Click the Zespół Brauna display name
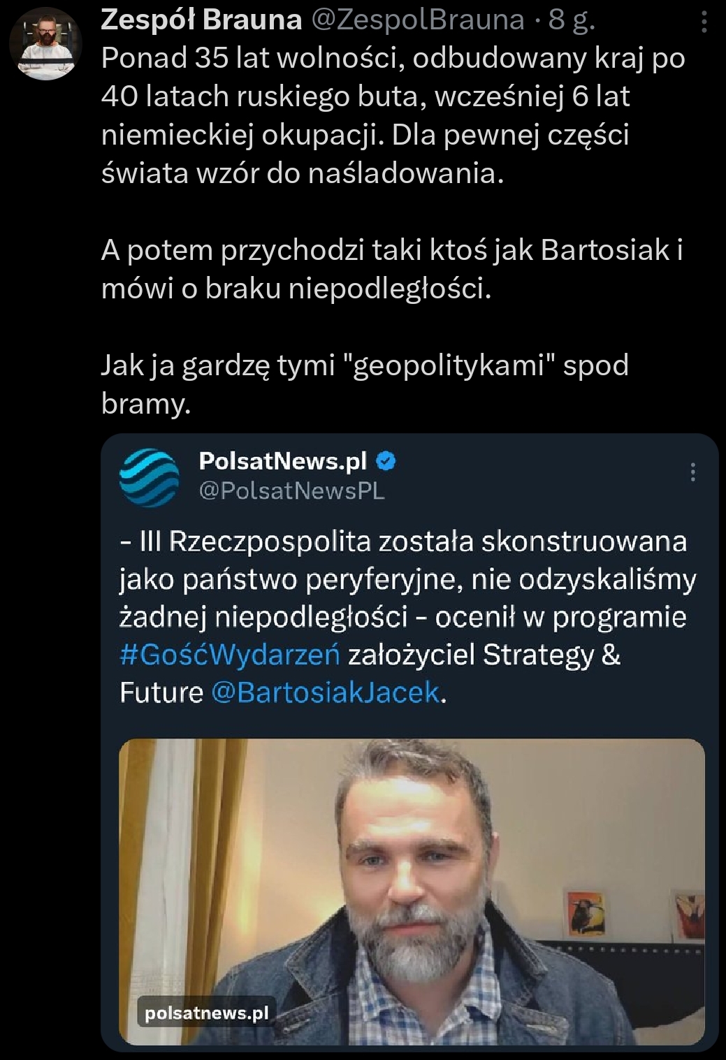The width and height of the screenshot is (726, 1060). 201,20
